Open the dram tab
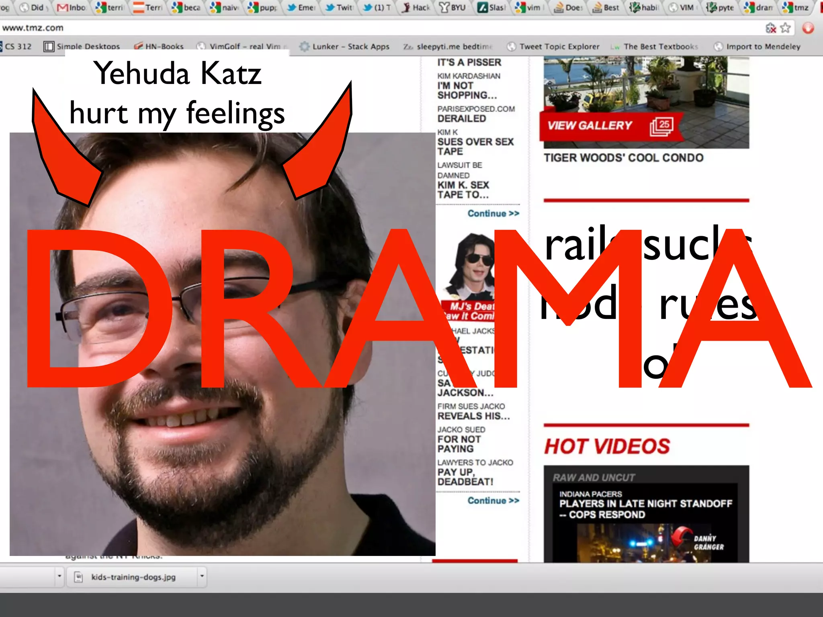The height and width of the screenshot is (617, 823). [x=758, y=8]
